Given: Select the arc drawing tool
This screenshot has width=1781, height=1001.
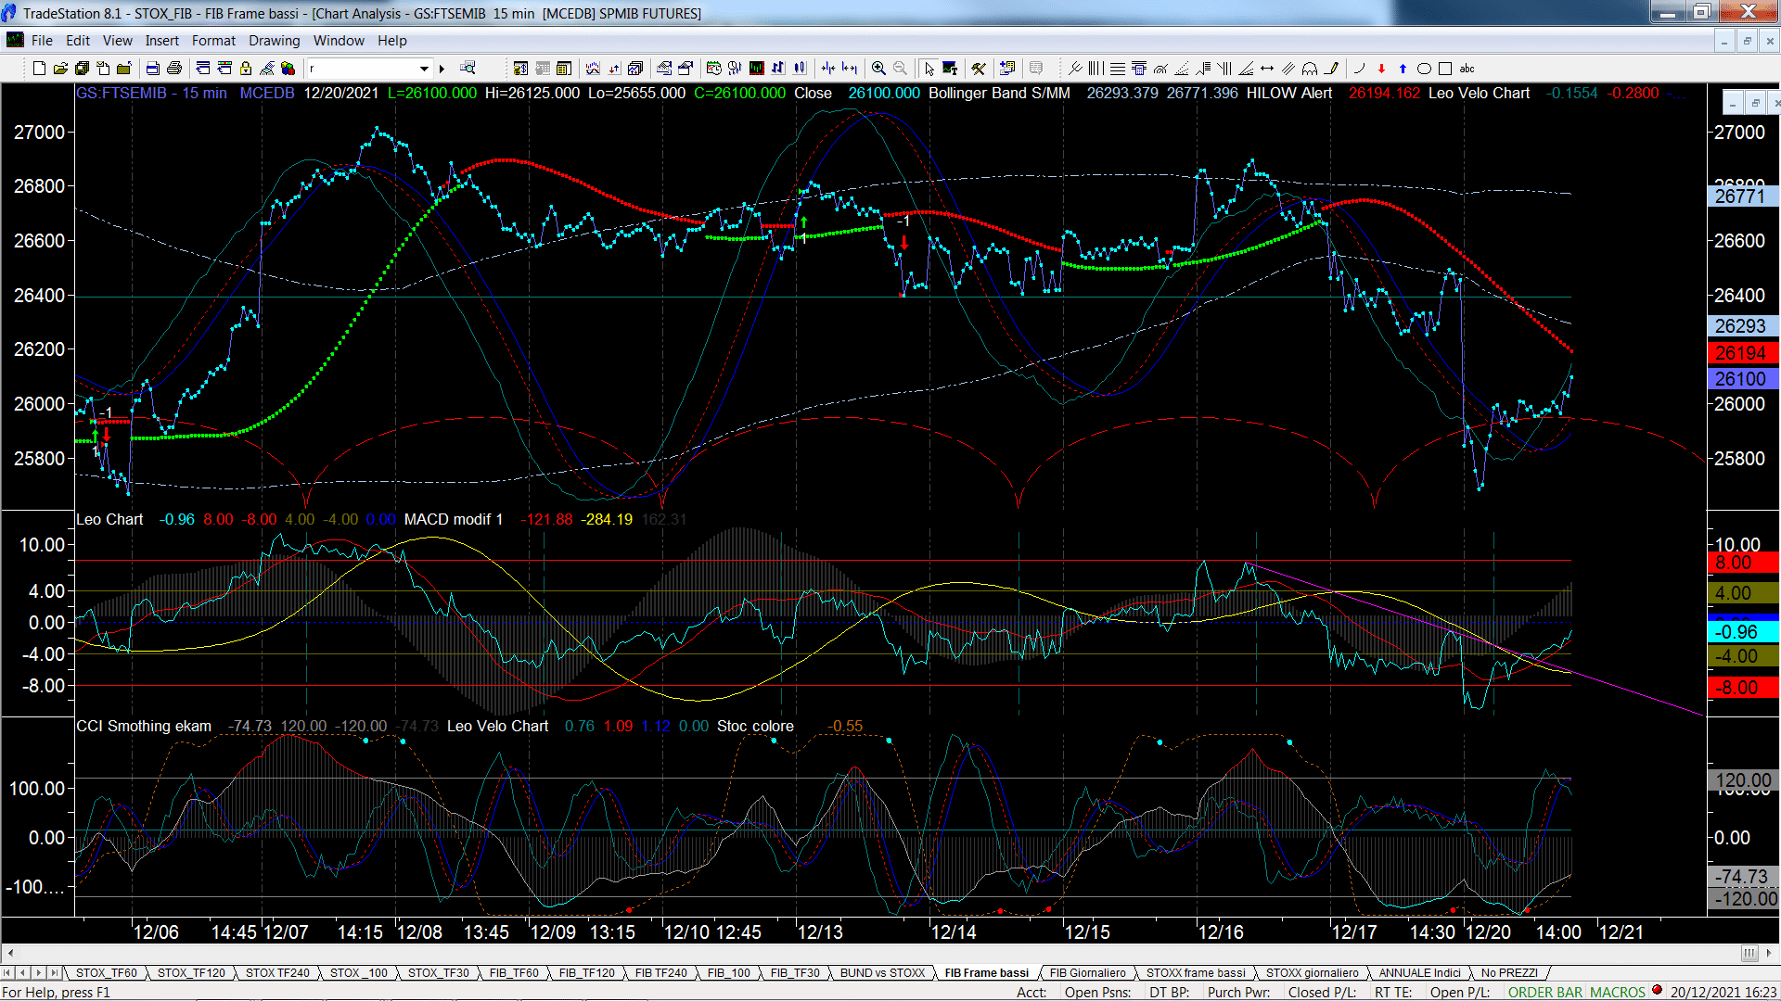Looking at the screenshot, I should [x=1360, y=69].
